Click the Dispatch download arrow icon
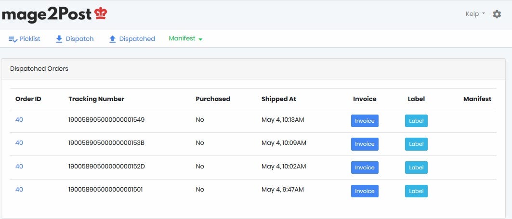 tap(59, 39)
